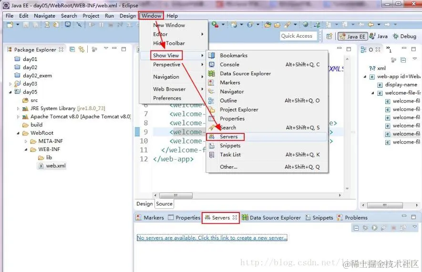
Task: Start the server using Servers view play icon
Action: [374, 228]
